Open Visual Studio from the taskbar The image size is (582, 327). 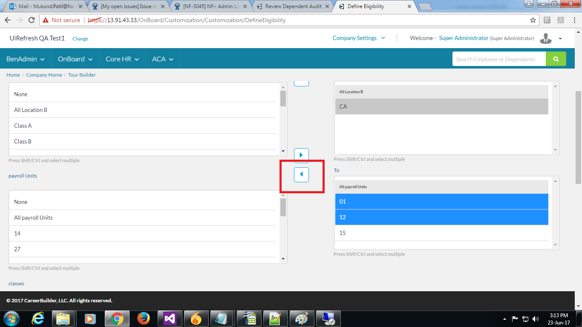pyautogui.click(x=170, y=318)
